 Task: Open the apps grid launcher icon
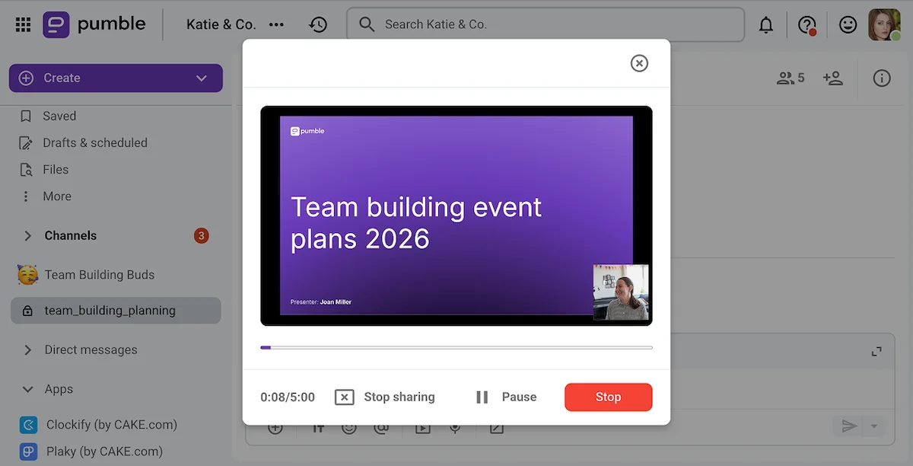(x=24, y=24)
